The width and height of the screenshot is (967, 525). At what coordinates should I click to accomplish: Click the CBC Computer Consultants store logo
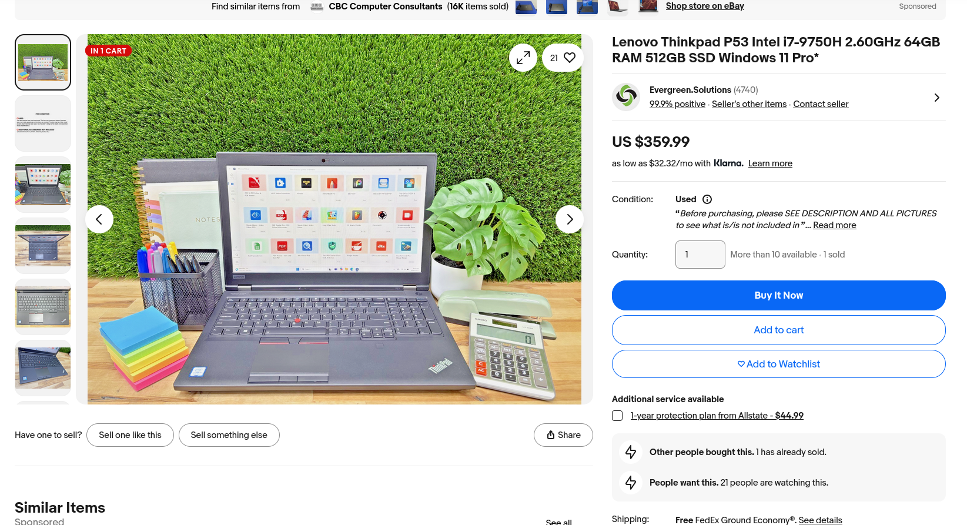tap(317, 6)
